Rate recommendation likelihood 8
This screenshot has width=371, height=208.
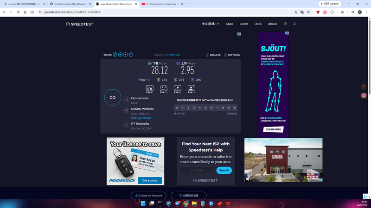(x=223, y=108)
